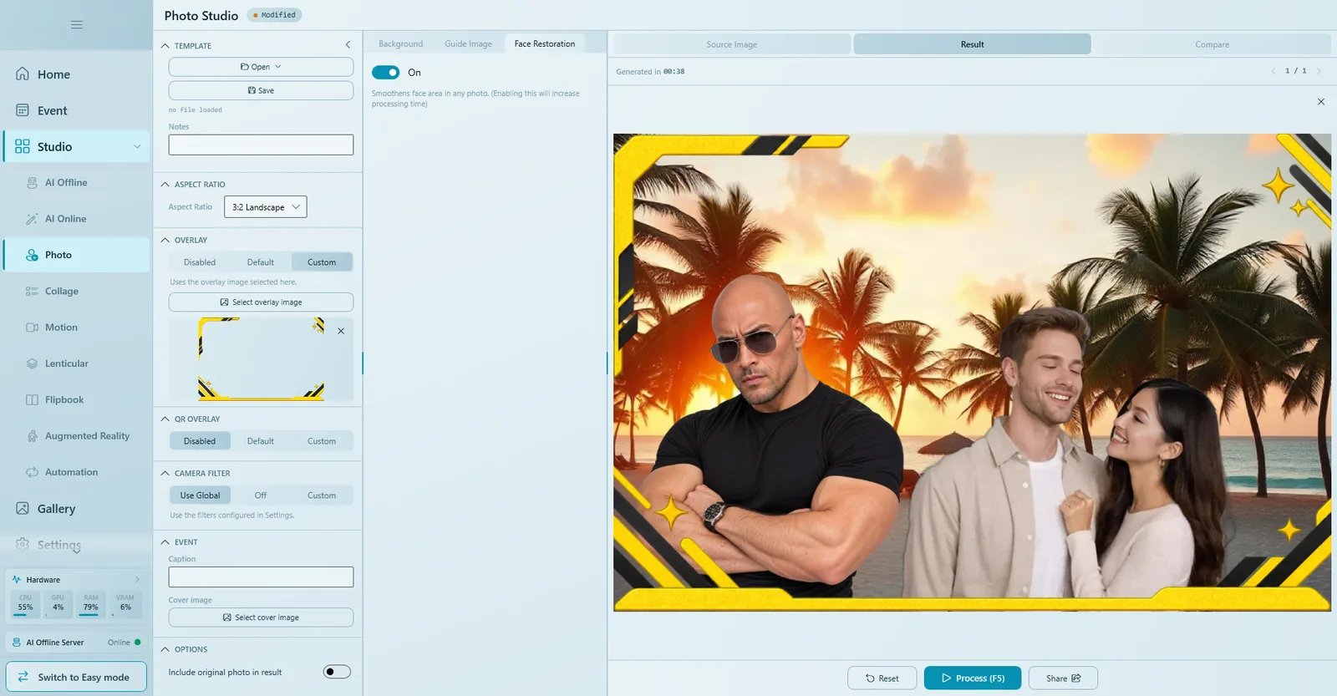Collapse the TEMPLATE section
The height and width of the screenshot is (696, 1337).
[x=165, y=46]
